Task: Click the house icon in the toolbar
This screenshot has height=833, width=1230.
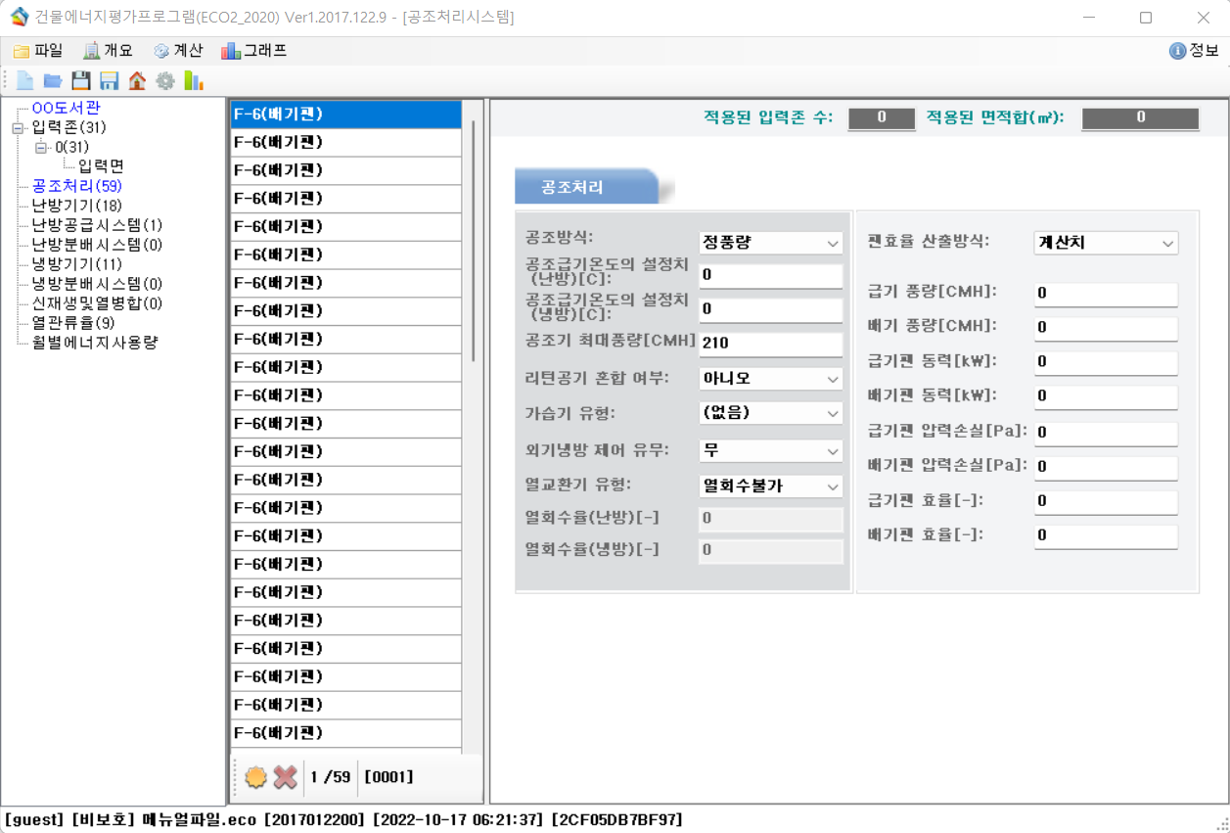Action: click(x=137, y=81)
